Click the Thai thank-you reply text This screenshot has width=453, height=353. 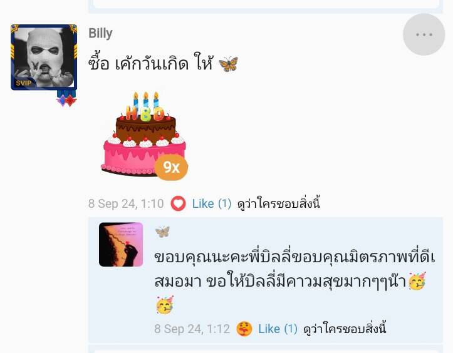[294, 269]
